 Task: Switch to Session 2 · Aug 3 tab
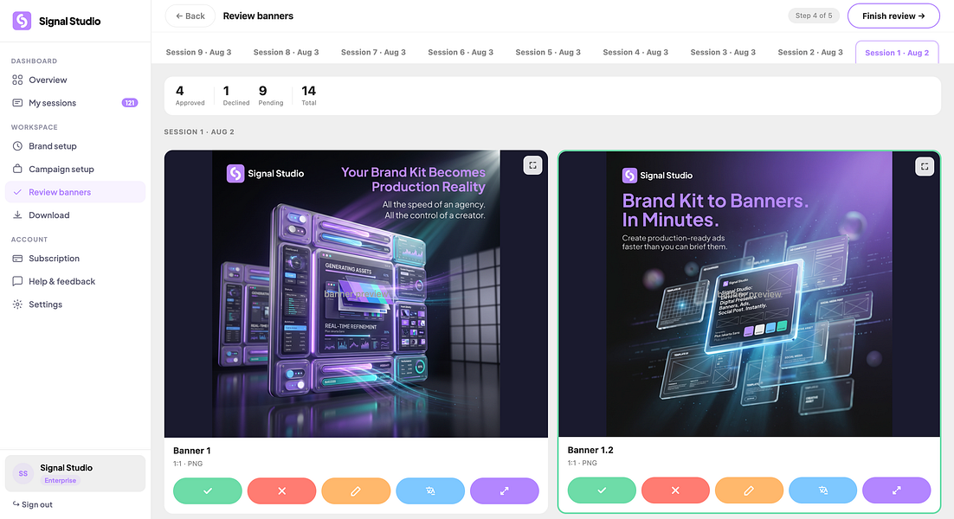click(809, 52)
